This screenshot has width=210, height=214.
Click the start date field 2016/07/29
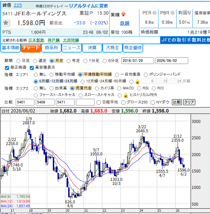(138, 61)
